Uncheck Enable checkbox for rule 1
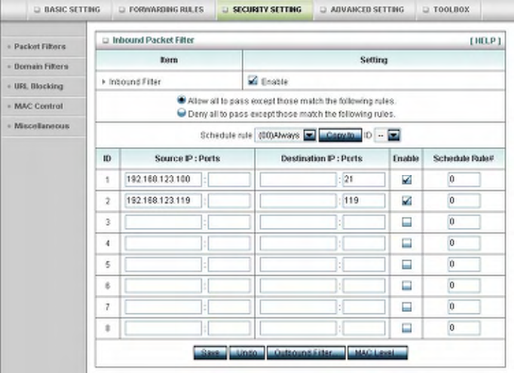514x373 pixels. coord(407,180)
